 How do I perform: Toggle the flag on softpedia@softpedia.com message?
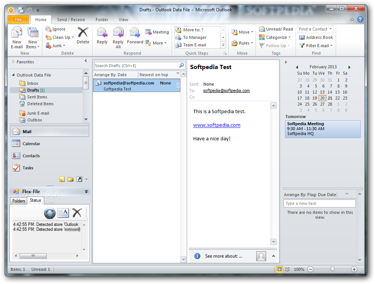[178, 85]
